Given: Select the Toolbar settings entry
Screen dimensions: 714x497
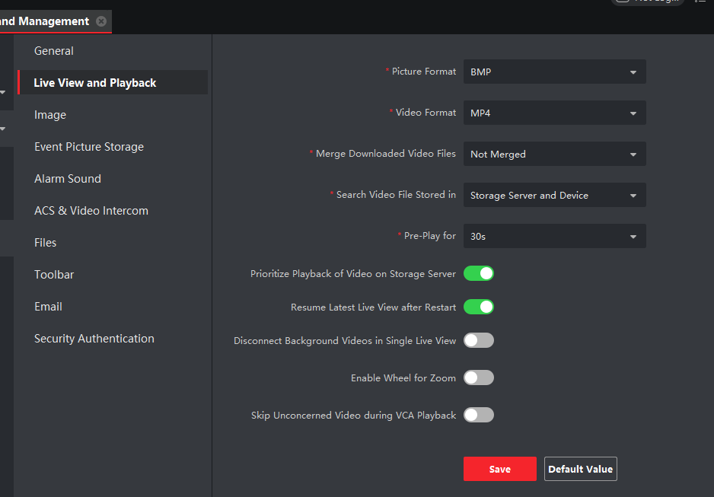Looking at the screenshot, I should coord(54,275).
